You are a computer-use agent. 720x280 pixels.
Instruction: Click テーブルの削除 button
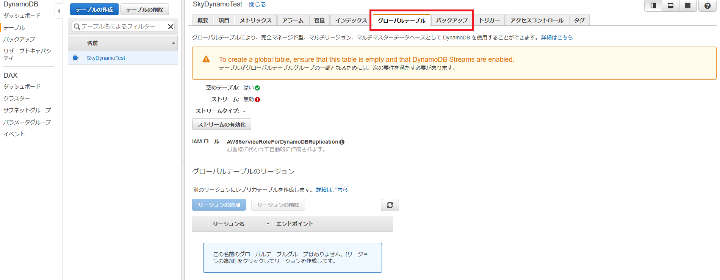point(145,9)
